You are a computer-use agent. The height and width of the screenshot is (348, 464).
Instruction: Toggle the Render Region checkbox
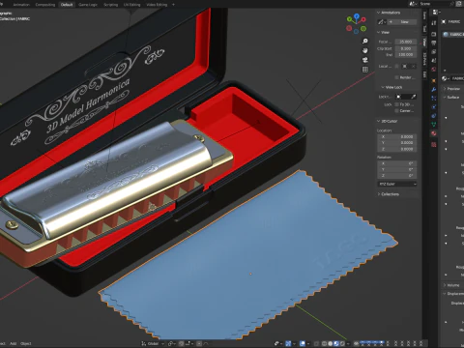point(396,77)
